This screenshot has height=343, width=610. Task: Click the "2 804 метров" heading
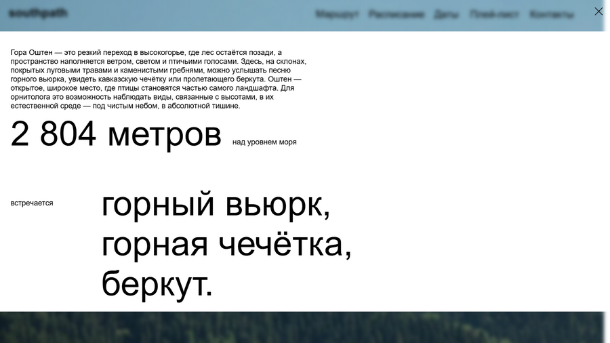(x=116, y=134)
